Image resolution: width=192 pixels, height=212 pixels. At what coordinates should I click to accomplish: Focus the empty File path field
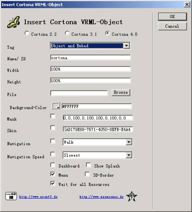[79, 93]
